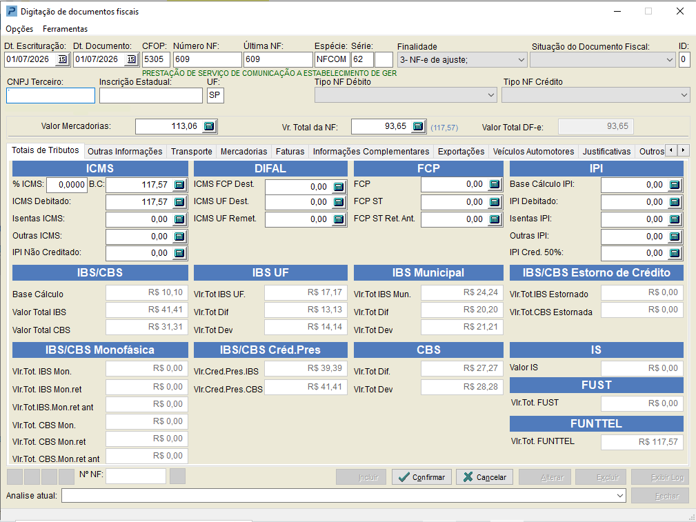The image size is (696, 522).
Task: Click the Vlr.Tot IBS Mun. value R$ 24,24
Action: [461, 292]
